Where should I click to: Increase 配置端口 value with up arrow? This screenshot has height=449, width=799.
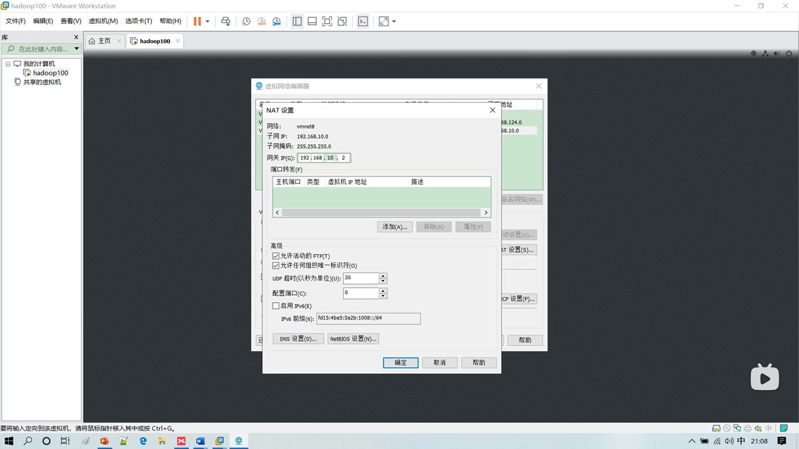[x=383, y=291]
